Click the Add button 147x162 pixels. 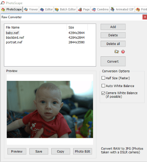(113, 27)
